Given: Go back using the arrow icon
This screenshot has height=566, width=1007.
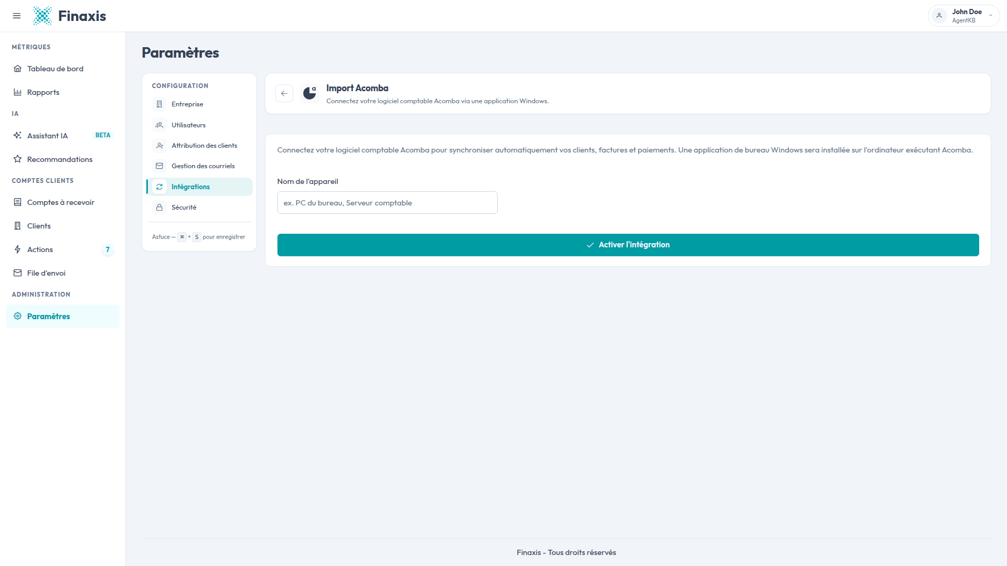Looking at the screenshot, I should tap(284, 93).
